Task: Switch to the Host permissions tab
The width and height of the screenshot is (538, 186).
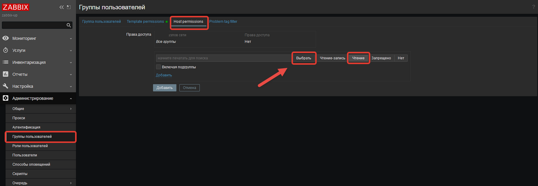Action: [x=188, y=21]
